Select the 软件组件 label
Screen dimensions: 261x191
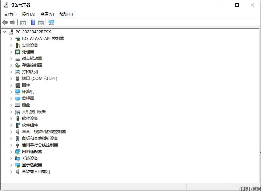30,125
